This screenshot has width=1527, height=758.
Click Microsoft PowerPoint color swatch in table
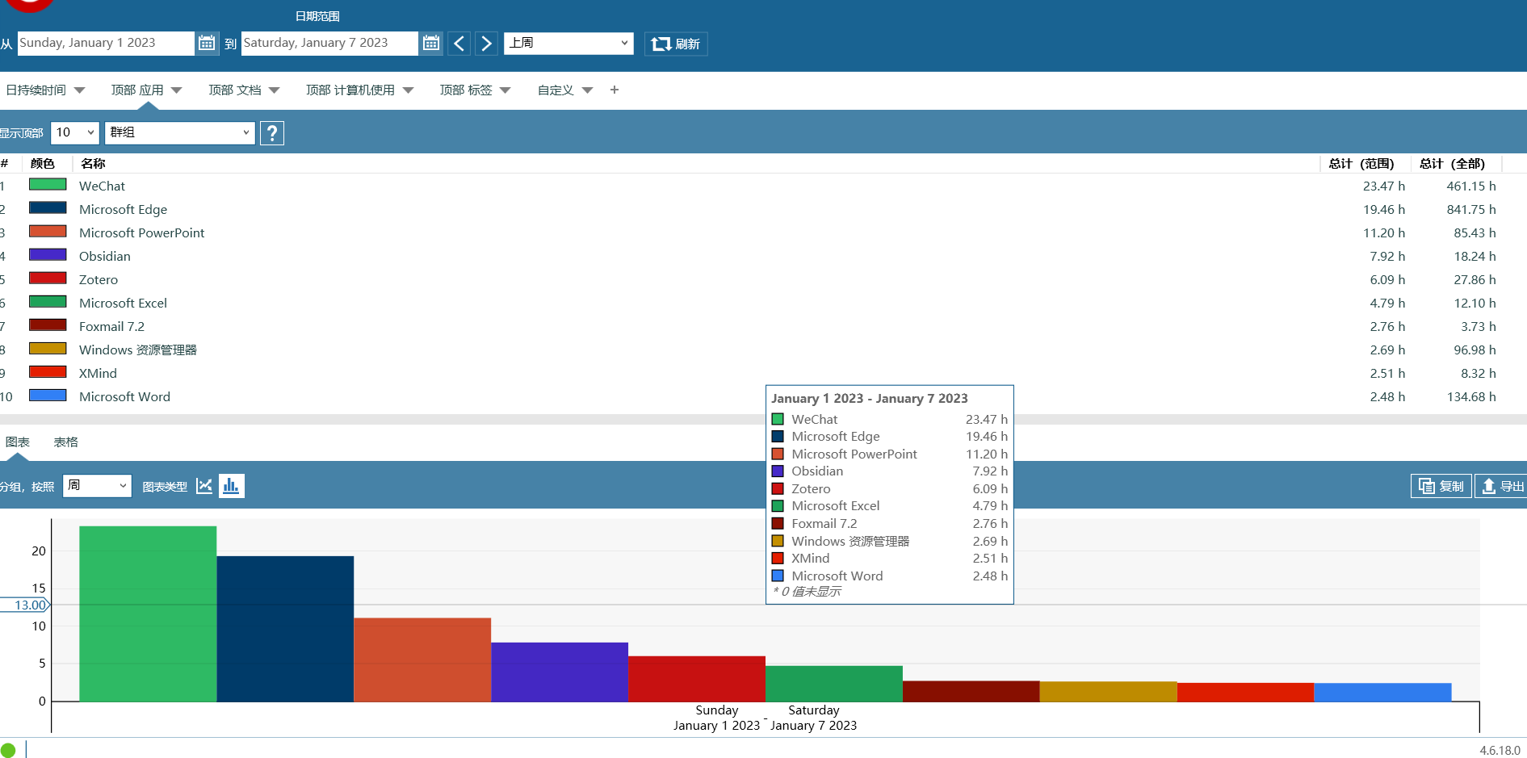[48, 232]
